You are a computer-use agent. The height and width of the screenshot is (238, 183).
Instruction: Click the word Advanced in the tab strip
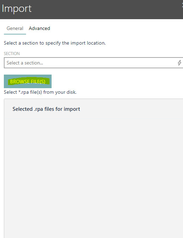[39, 28]
